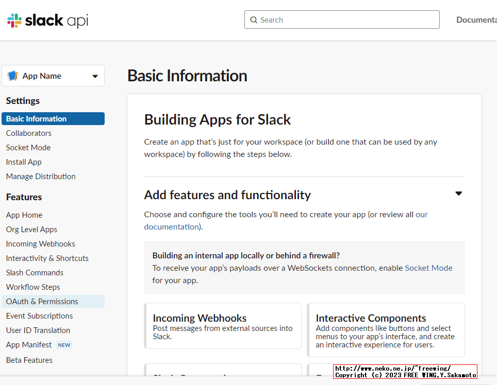This screenshot has width=497, height=385.
Task: Select Event Subscriptions in the sidebar
Action: coord(39,316)
